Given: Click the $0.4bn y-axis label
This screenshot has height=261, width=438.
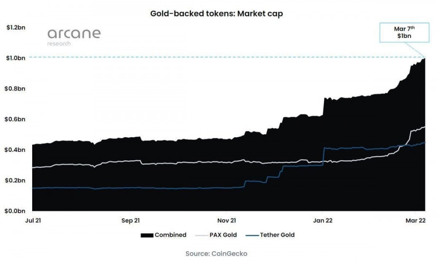Looking at the screenshot, I should coord(15,150).
